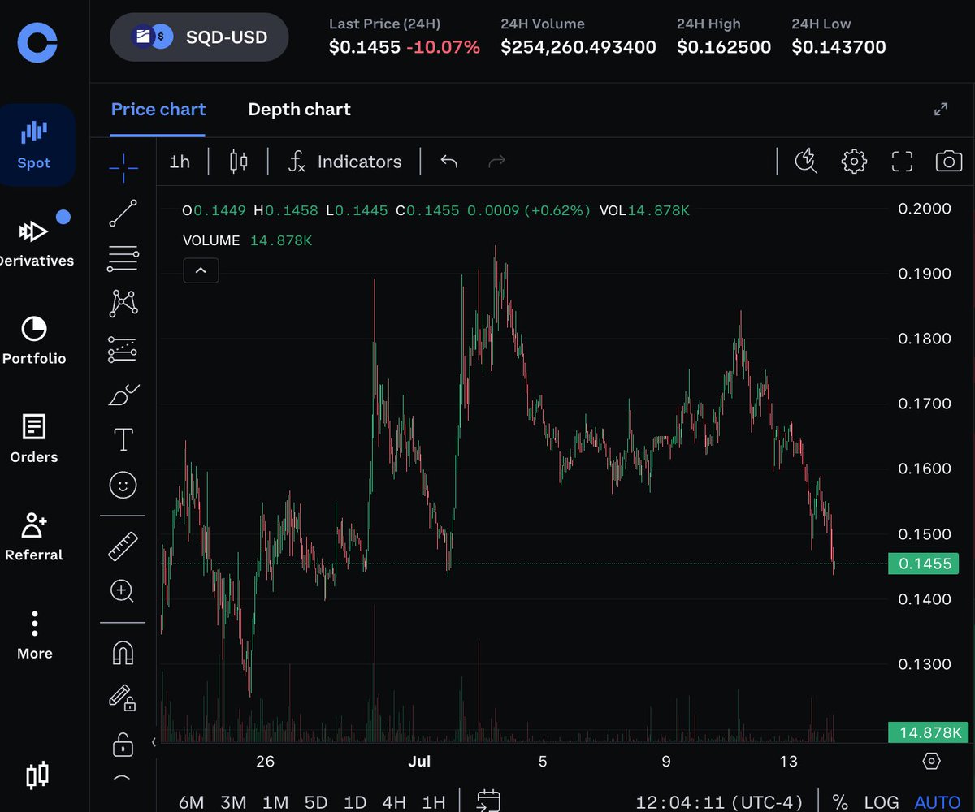
Task: Open the Derivatives section
Action: [34, 242]
